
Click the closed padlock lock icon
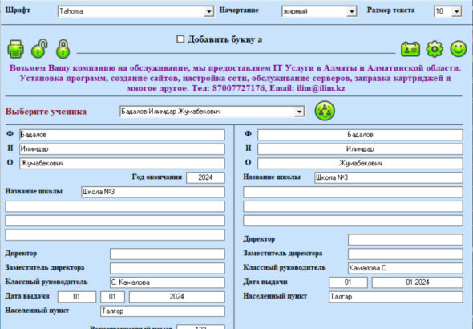pos(63,49)
